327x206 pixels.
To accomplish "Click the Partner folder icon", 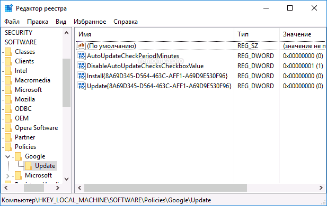I will point(8,137).
